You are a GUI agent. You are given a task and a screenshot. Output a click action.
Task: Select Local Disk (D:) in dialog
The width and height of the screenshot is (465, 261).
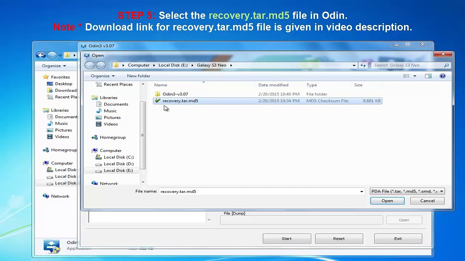(x=118, y=164)
